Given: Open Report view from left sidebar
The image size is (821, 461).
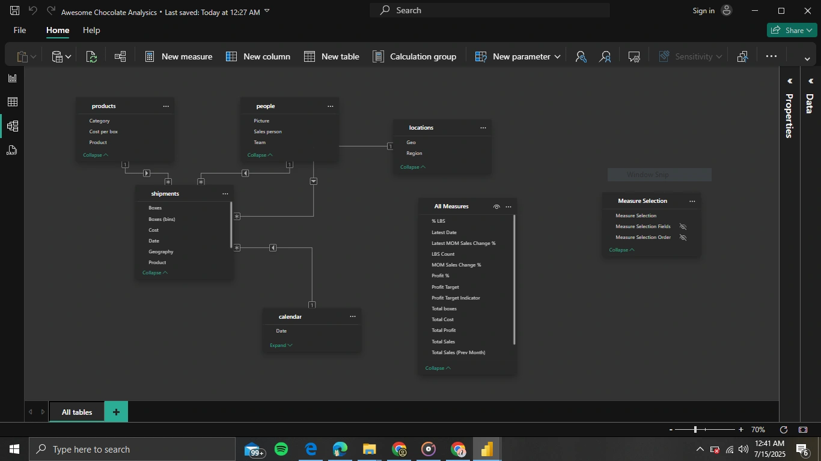Looking at the screenshot, I should point(13,78).
